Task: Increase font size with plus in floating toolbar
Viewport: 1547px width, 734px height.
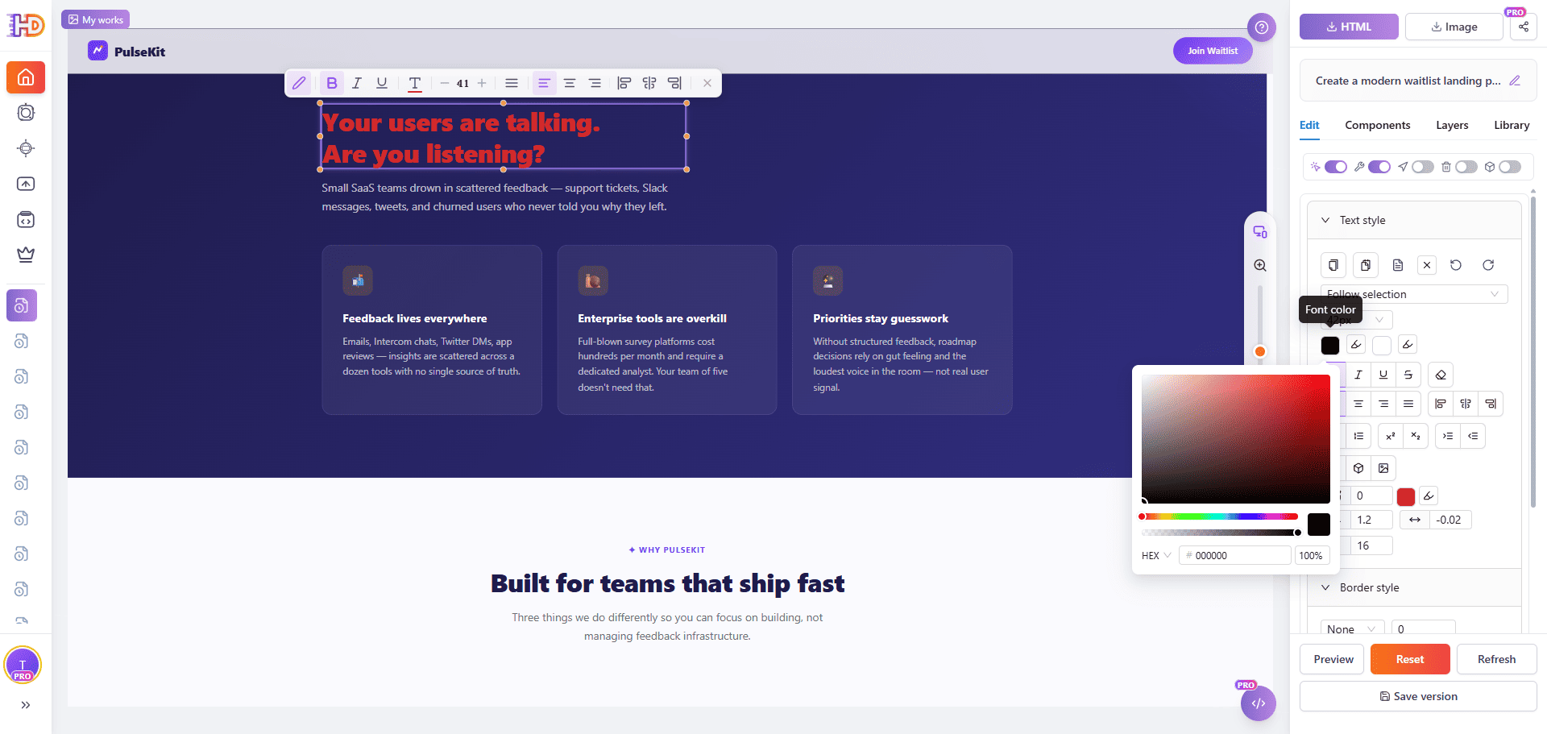Action: [x=482, y=83]
